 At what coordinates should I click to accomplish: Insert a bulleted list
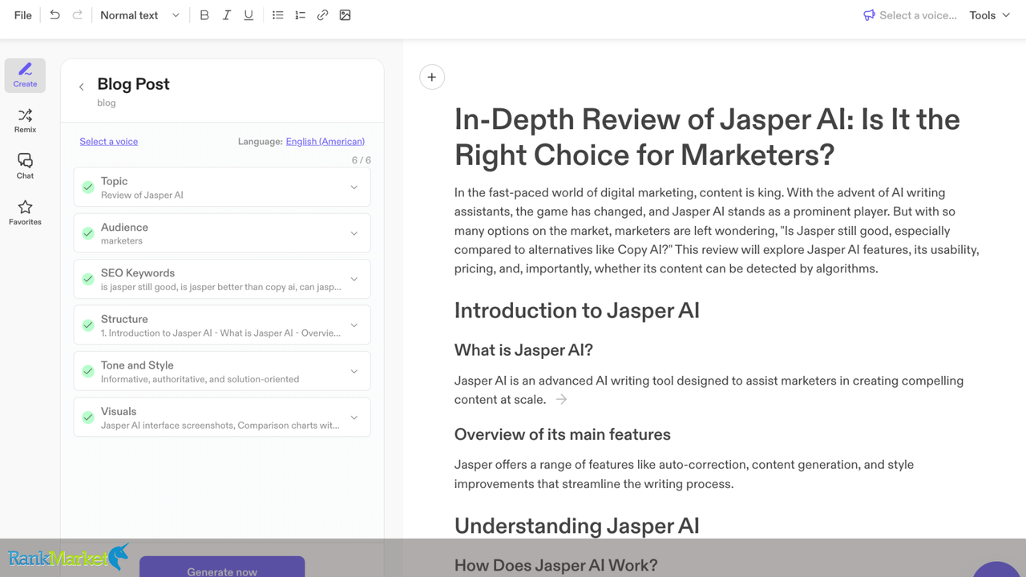tap(277, 15)
